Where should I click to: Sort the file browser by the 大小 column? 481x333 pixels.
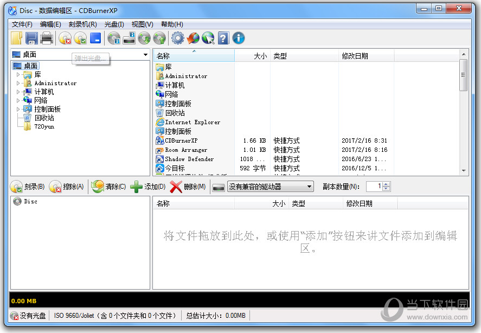pyautogui.click(x=253, y=56)
